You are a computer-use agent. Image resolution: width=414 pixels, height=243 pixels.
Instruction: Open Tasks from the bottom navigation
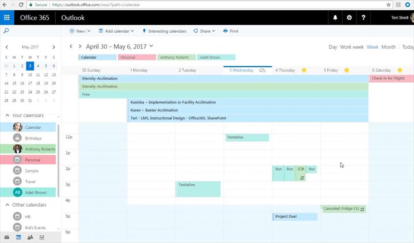pos(41,237)
